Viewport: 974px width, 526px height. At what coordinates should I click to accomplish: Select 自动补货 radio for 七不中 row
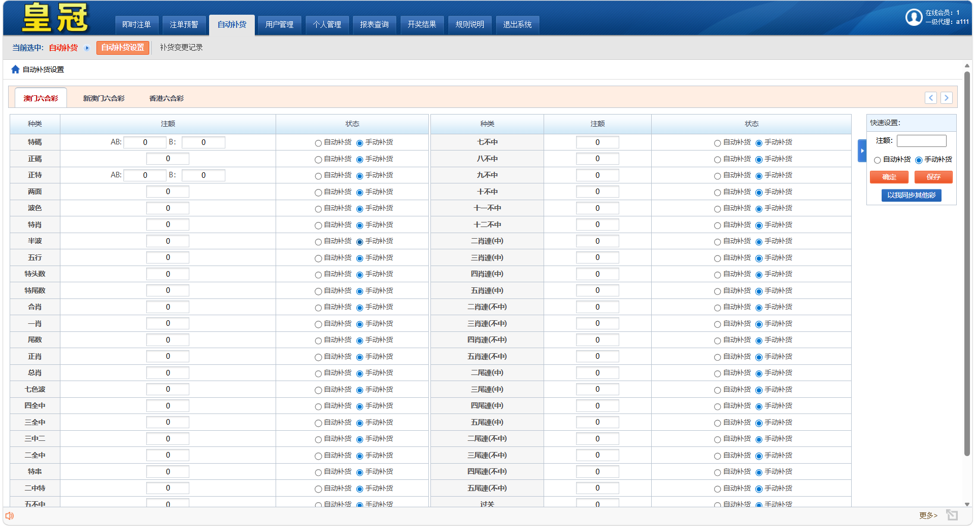(717, 143)
